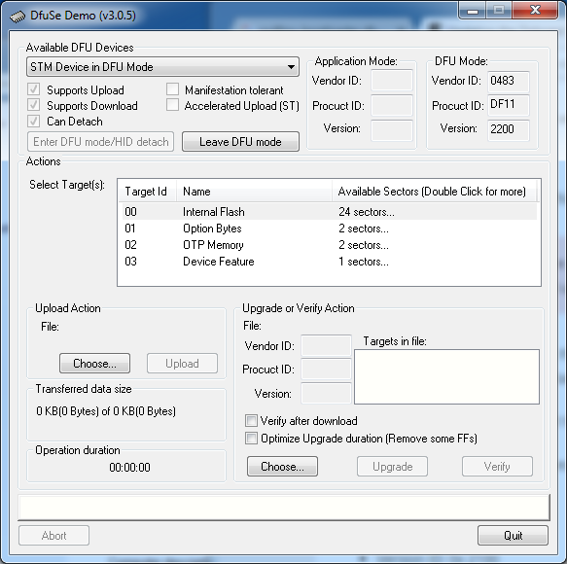Viewport: 567px width, 564px height.
Task: Toggle the Supports Download checkbox
Action: [x=34, y=105]
